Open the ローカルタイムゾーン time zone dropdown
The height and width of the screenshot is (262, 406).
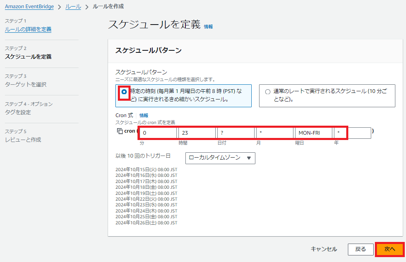(220, 158)
